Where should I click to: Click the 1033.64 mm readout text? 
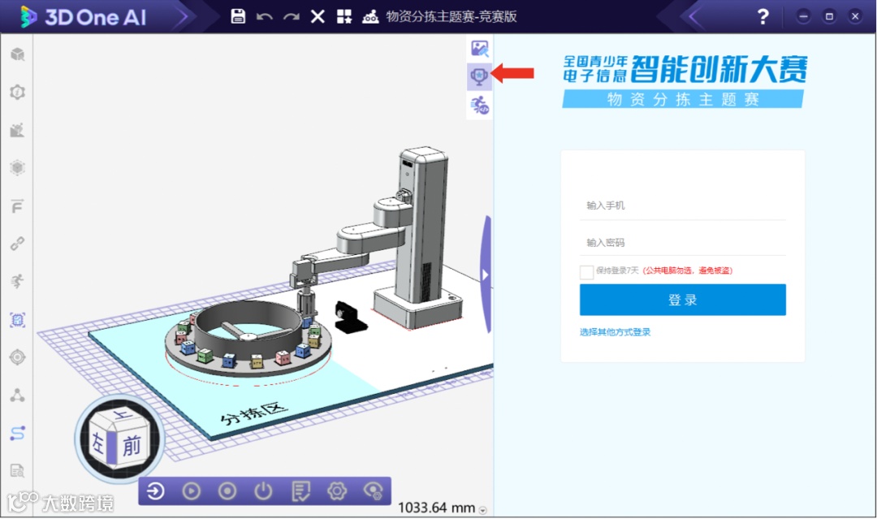pyautogui.click(x=436, y=508)
